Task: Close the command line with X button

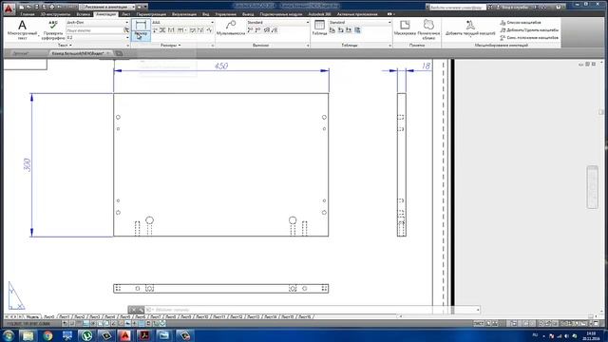Action: click(133, 310)
